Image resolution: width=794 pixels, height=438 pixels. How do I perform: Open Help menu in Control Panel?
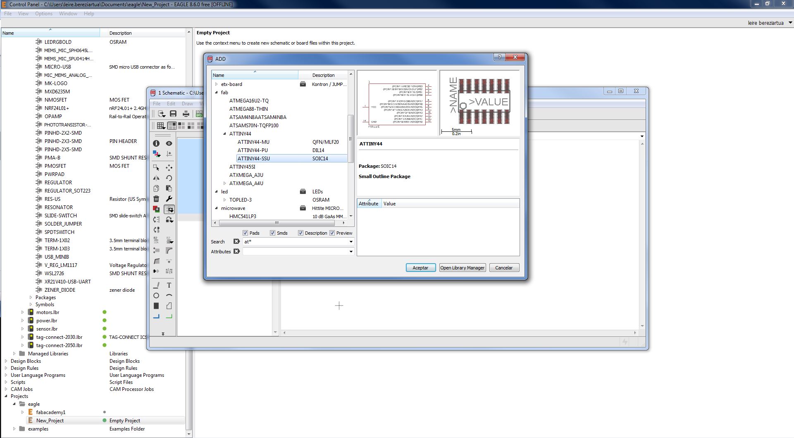point(89,14)
